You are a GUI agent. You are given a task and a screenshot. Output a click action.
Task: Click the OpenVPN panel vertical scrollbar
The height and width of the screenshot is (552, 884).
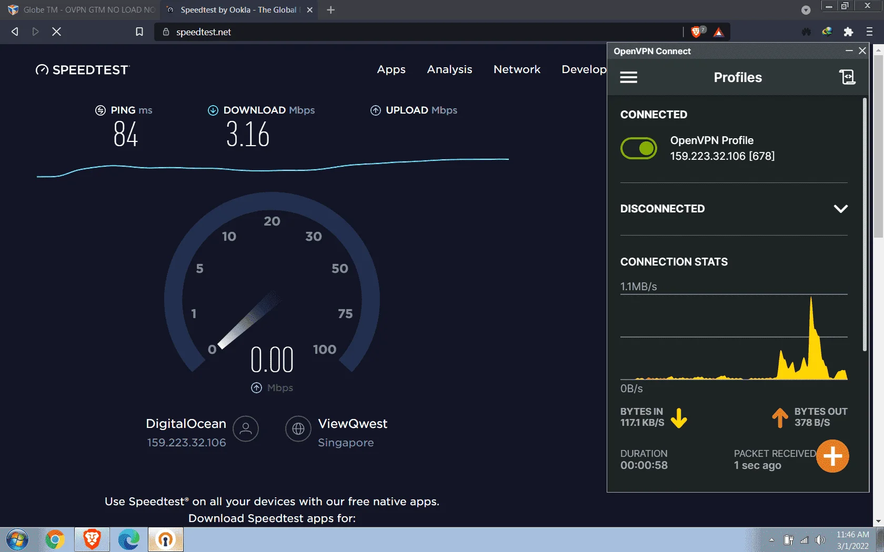[865, 224]
